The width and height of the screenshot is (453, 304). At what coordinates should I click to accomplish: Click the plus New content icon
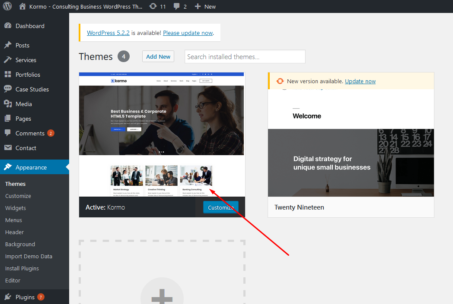[198, 6]
